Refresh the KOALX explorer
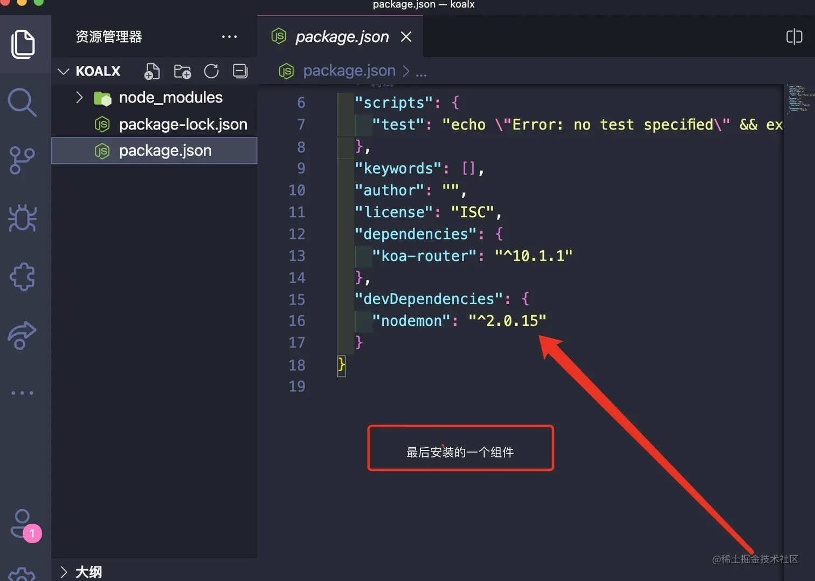The height and width of the screenshot is (581, 815). point(211,71)
